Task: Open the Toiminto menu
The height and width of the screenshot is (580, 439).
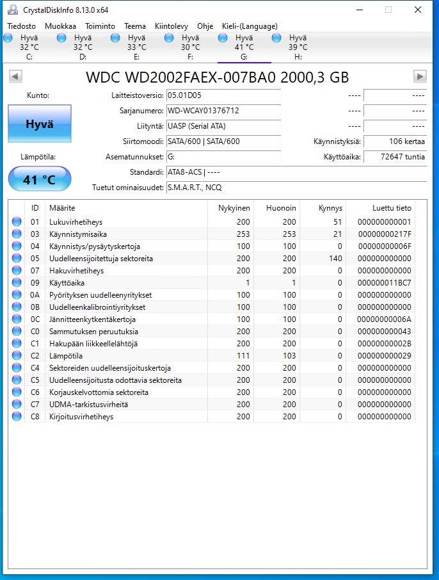Action: pyautogui.click(x=100, y=26)
